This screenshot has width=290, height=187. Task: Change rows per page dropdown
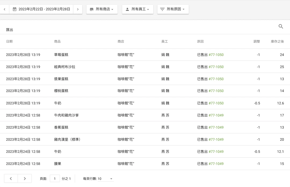[x=106, y=179]
